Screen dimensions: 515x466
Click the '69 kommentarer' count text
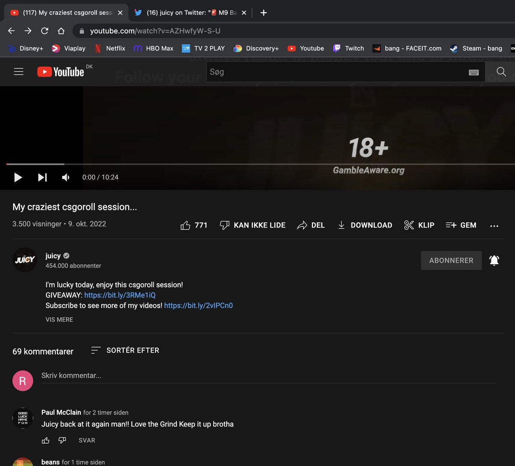(43, 351)
